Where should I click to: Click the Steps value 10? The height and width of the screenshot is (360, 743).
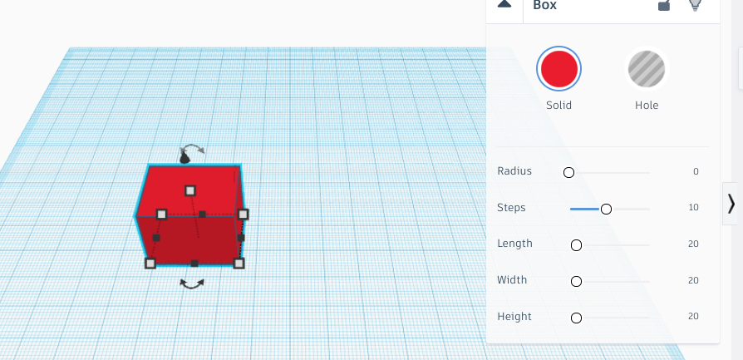(x=694, y=208)
